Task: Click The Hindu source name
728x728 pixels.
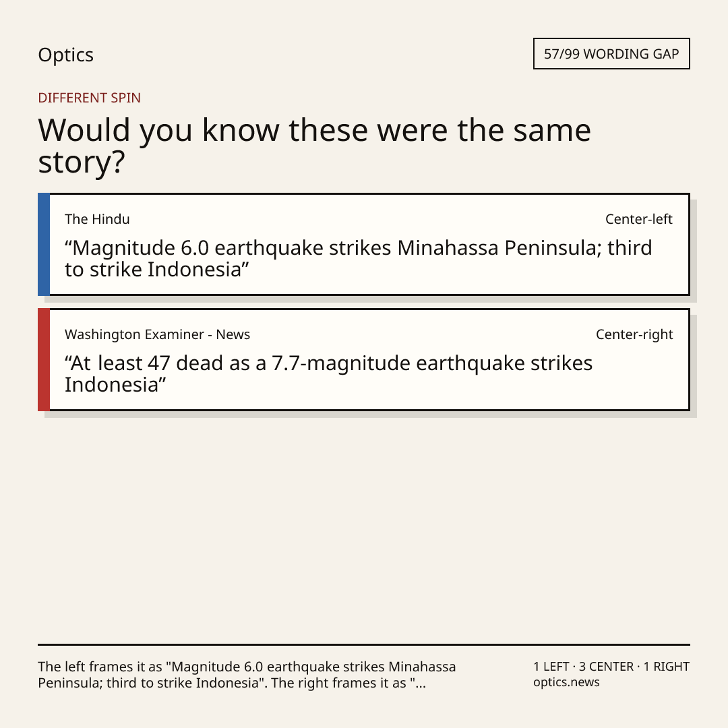Action: [x=97, y=219]
